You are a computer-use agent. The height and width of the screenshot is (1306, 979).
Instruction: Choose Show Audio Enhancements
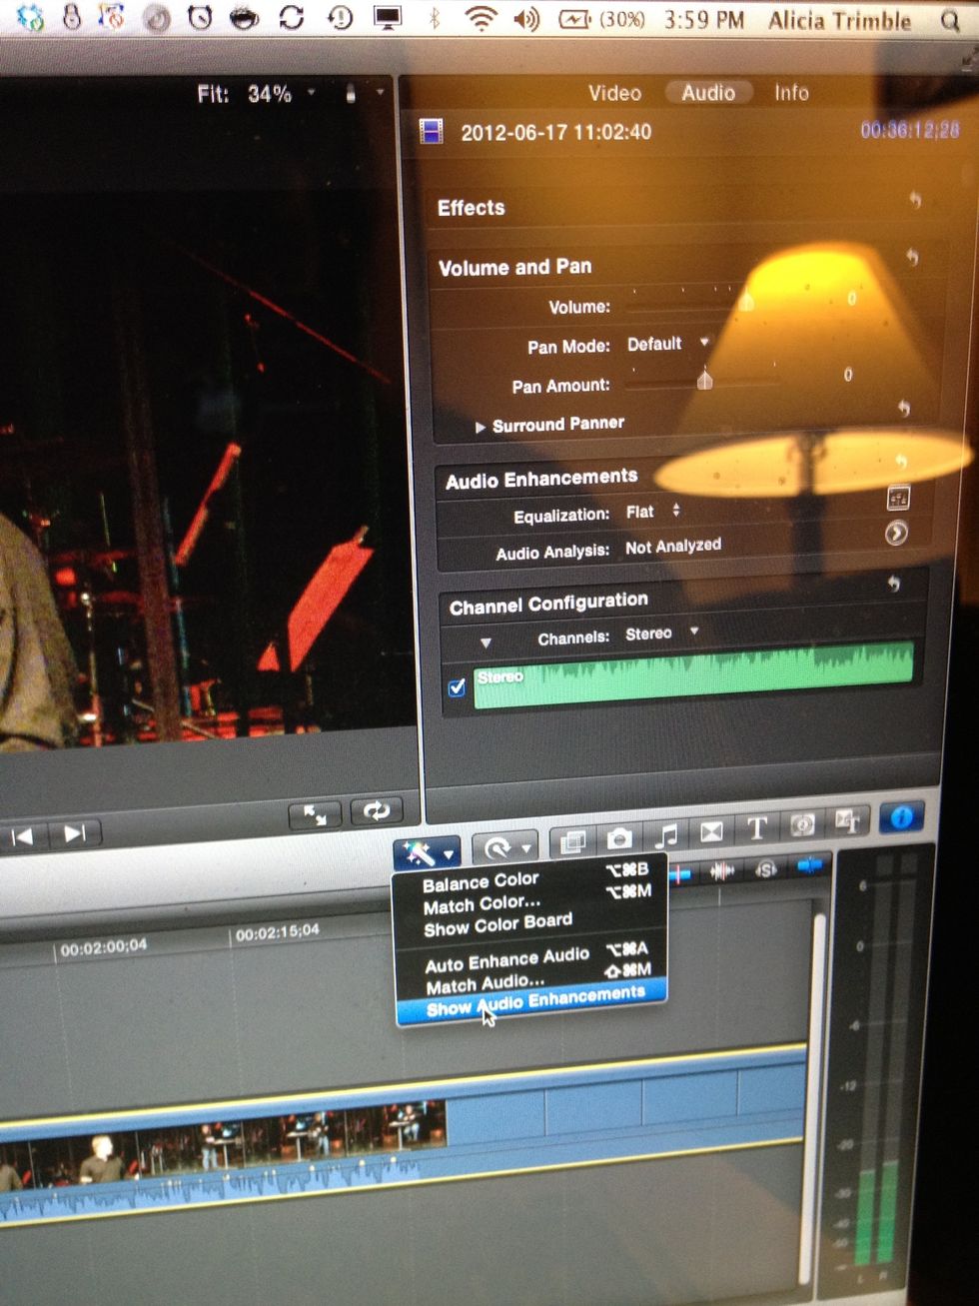[532, 1000]
